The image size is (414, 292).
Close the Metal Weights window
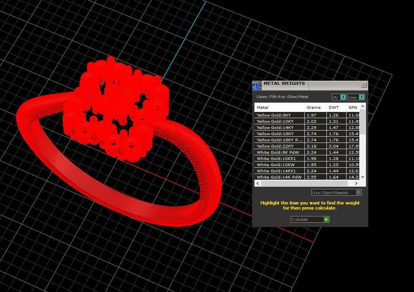pos(364,85)
